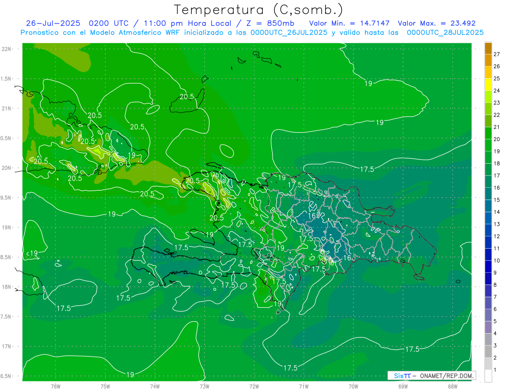Click the '74W' longitude axis label
The width and height of the screenshot is (508, 392).
tap(155, 386)
